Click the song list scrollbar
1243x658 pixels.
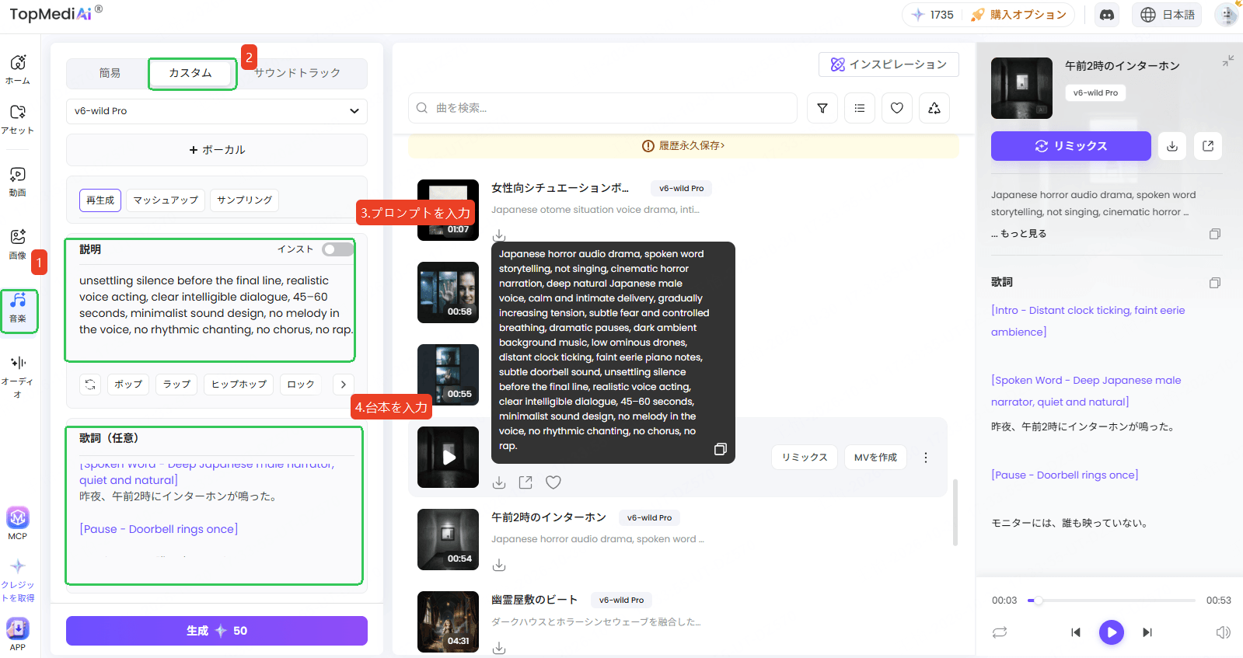click(x=955, y=513)
